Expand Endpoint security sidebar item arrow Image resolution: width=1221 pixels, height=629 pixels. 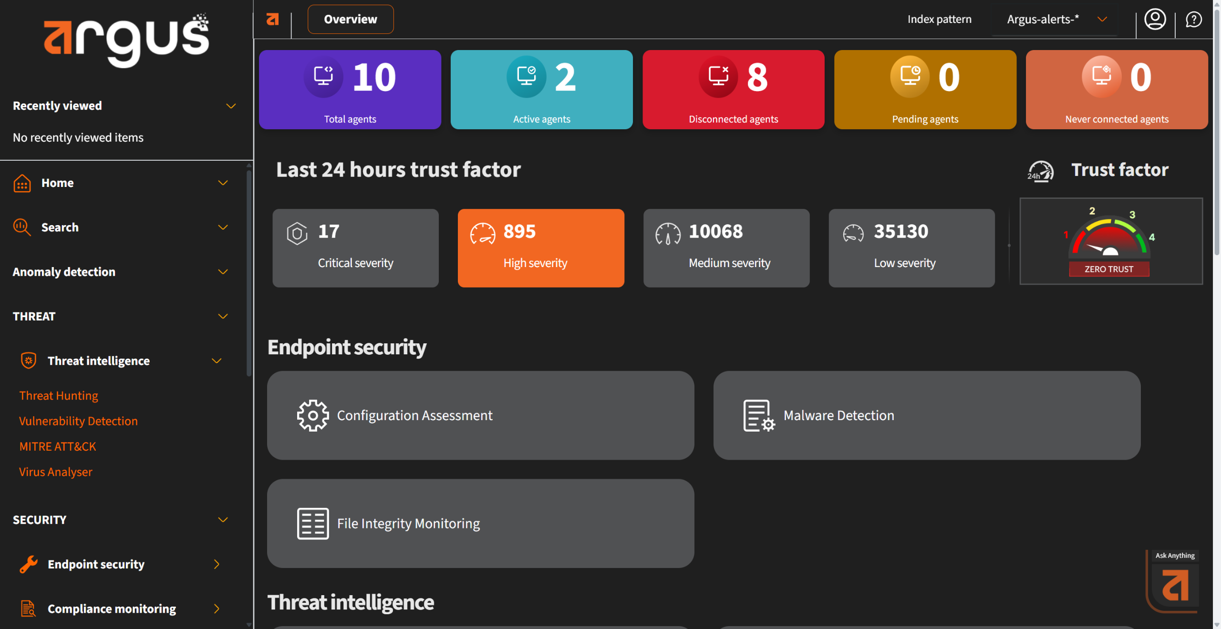pos(217,564)
